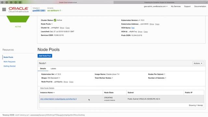Screen dimensions: 208x117
Task: Click the Node1 pool title
Action: pyautogui.click(x=43, y=63)
